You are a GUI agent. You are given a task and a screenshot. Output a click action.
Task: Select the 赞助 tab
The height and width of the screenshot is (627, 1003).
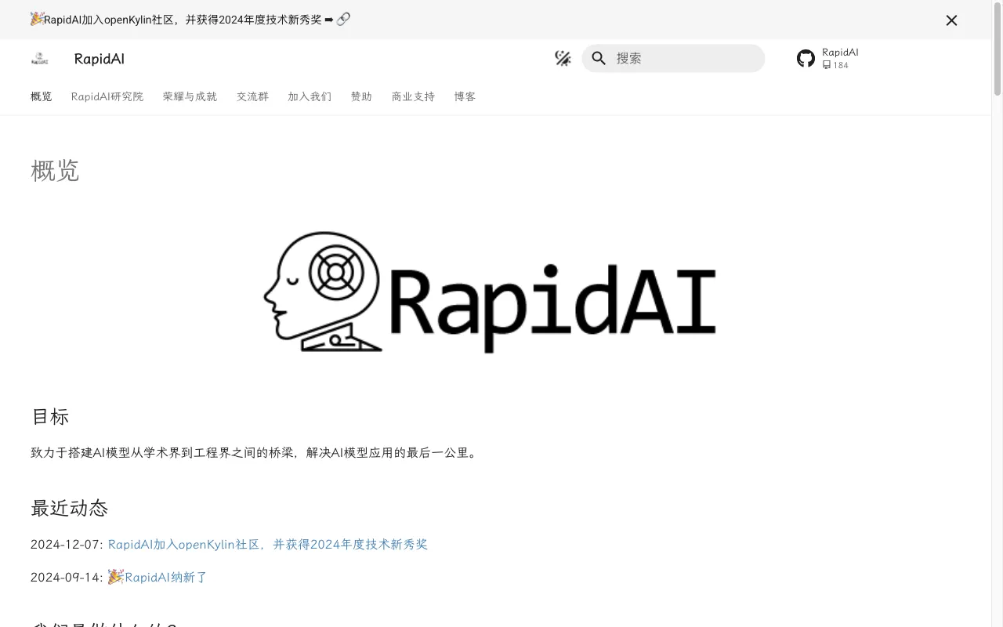(361, 96)
